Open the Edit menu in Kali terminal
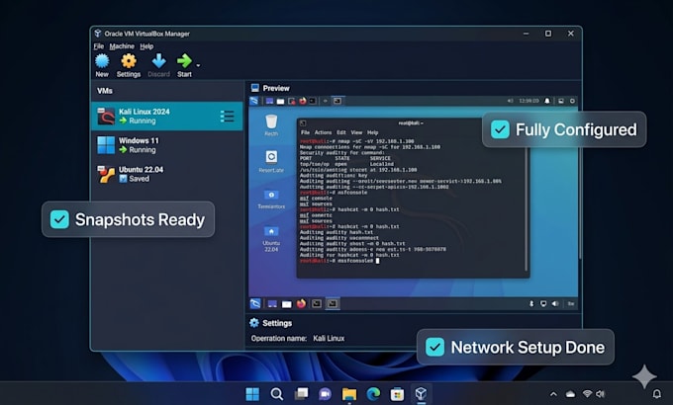Screen dimensions: 673x405 tap(341, 132)
